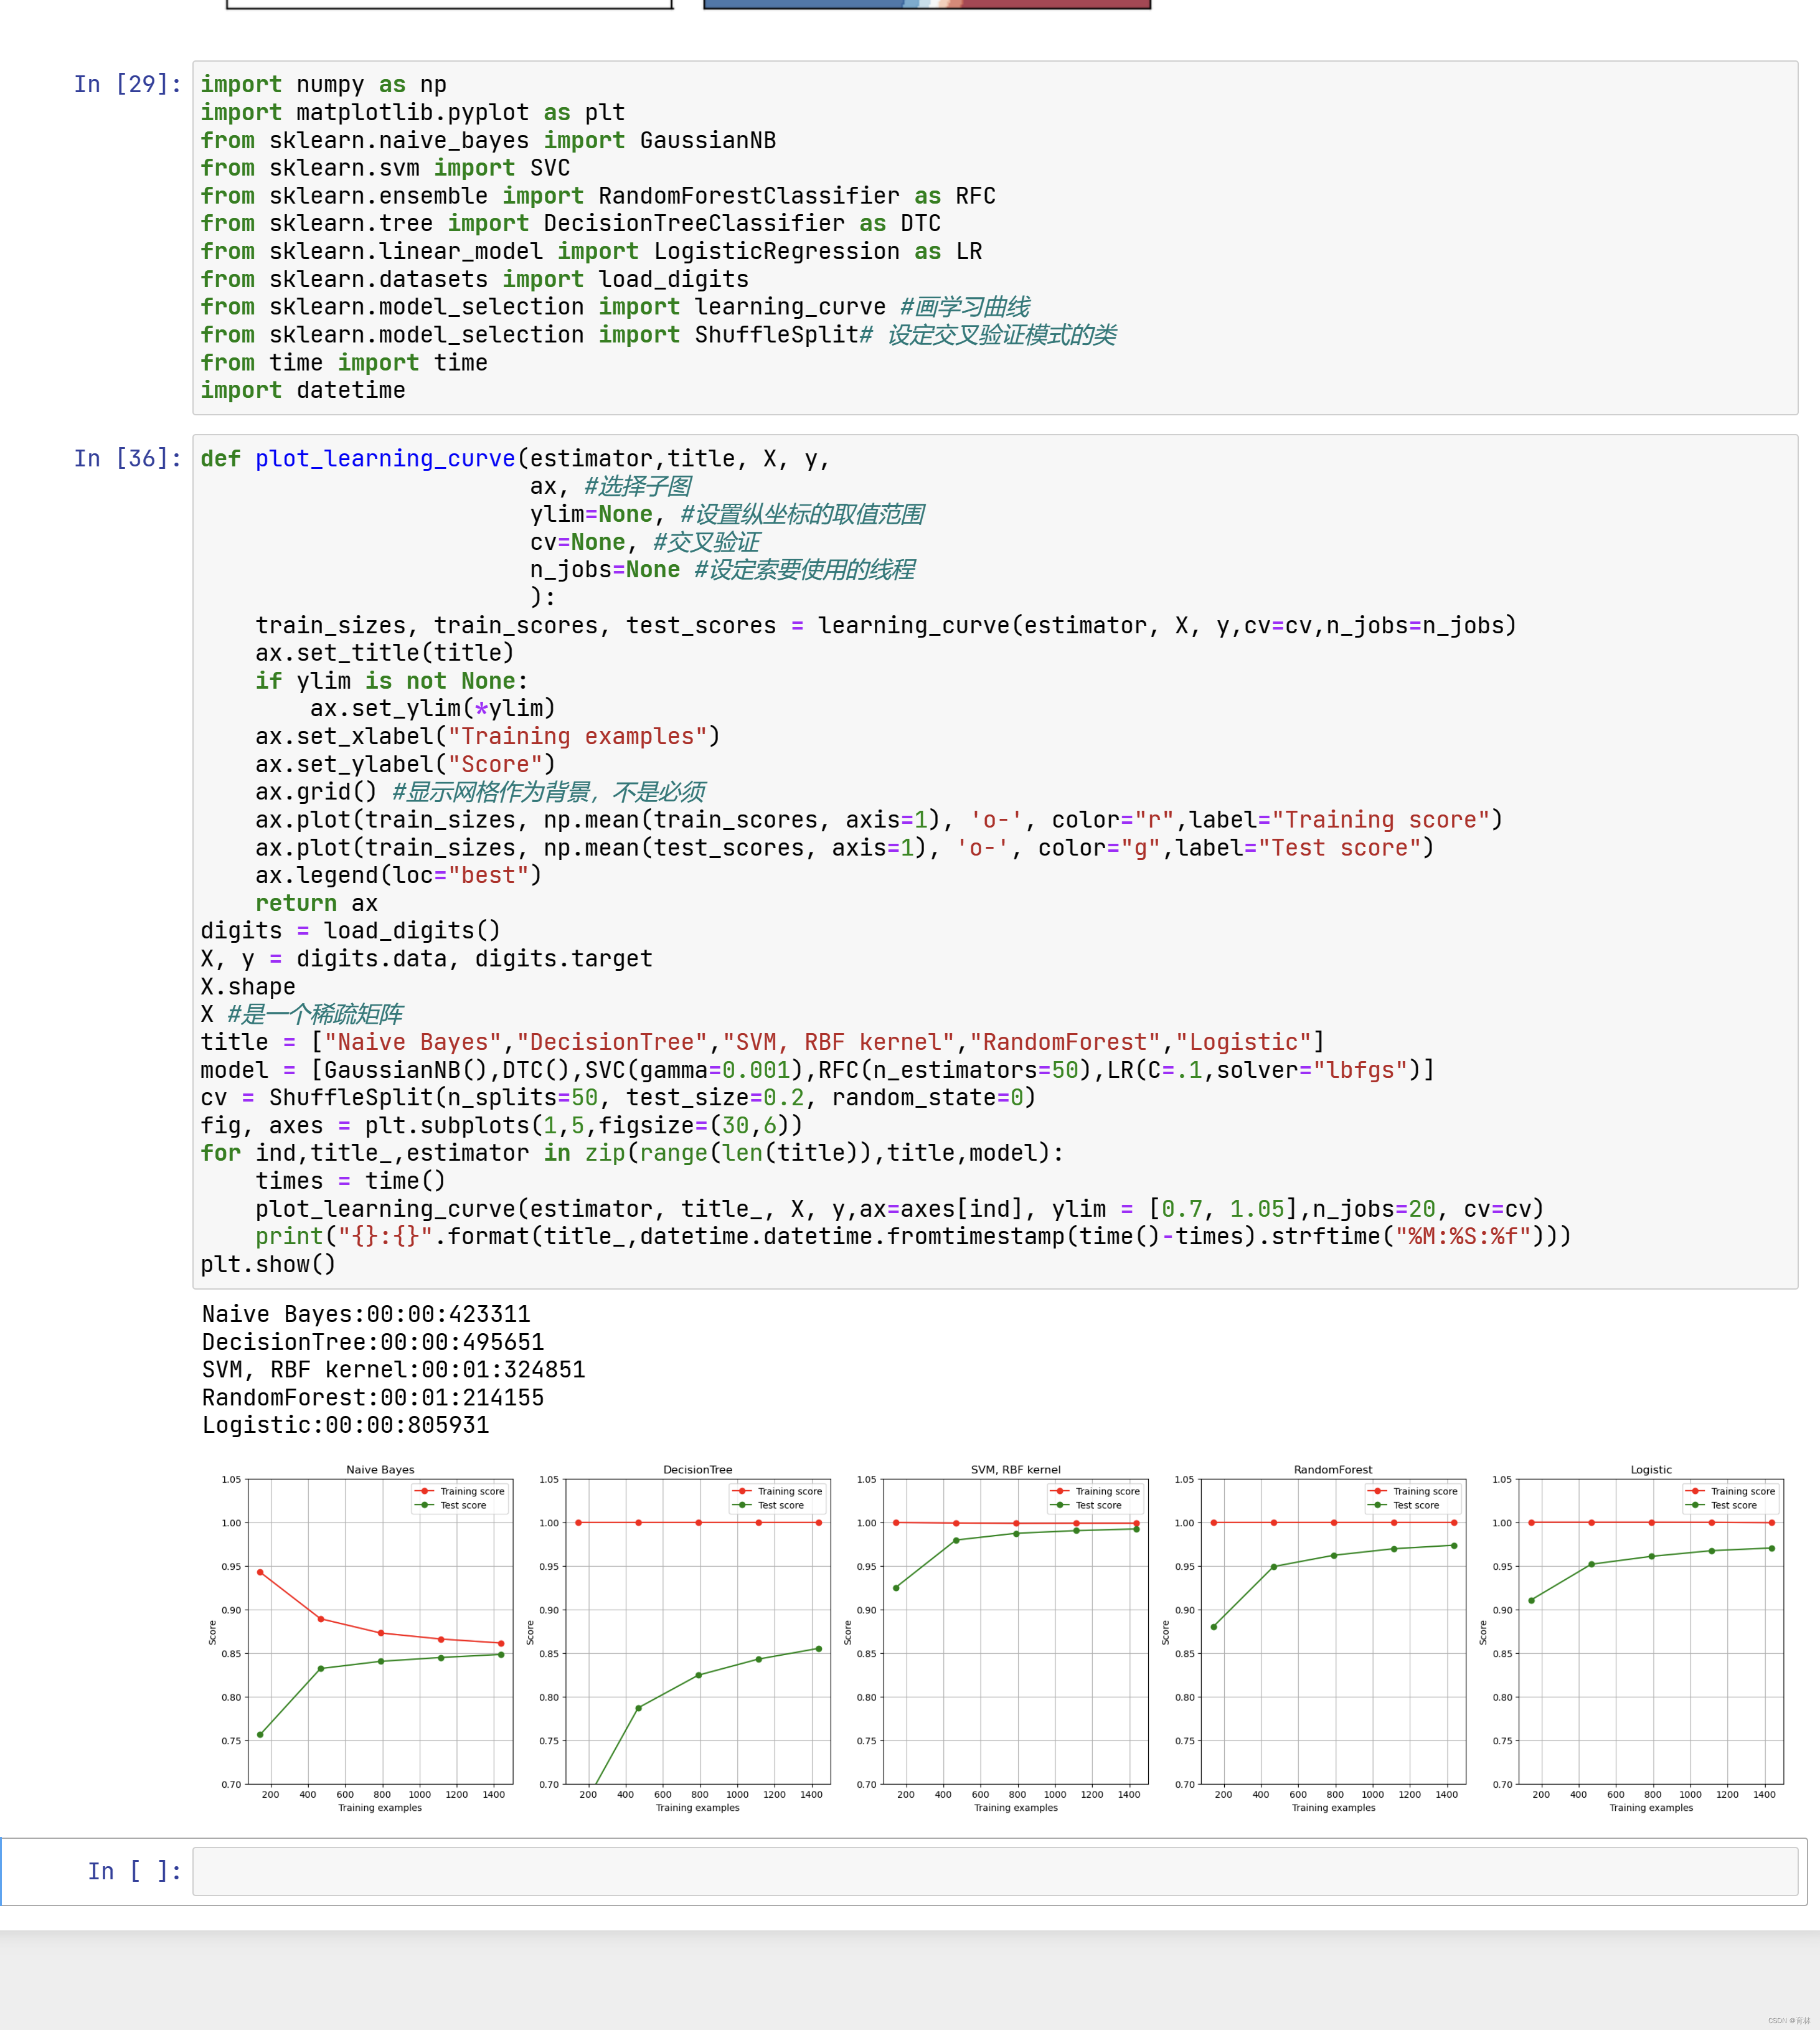This screenshot has height=2030, width=1820.
Task: Click the RandomForestClassifier import line
Action: point(598,196)
